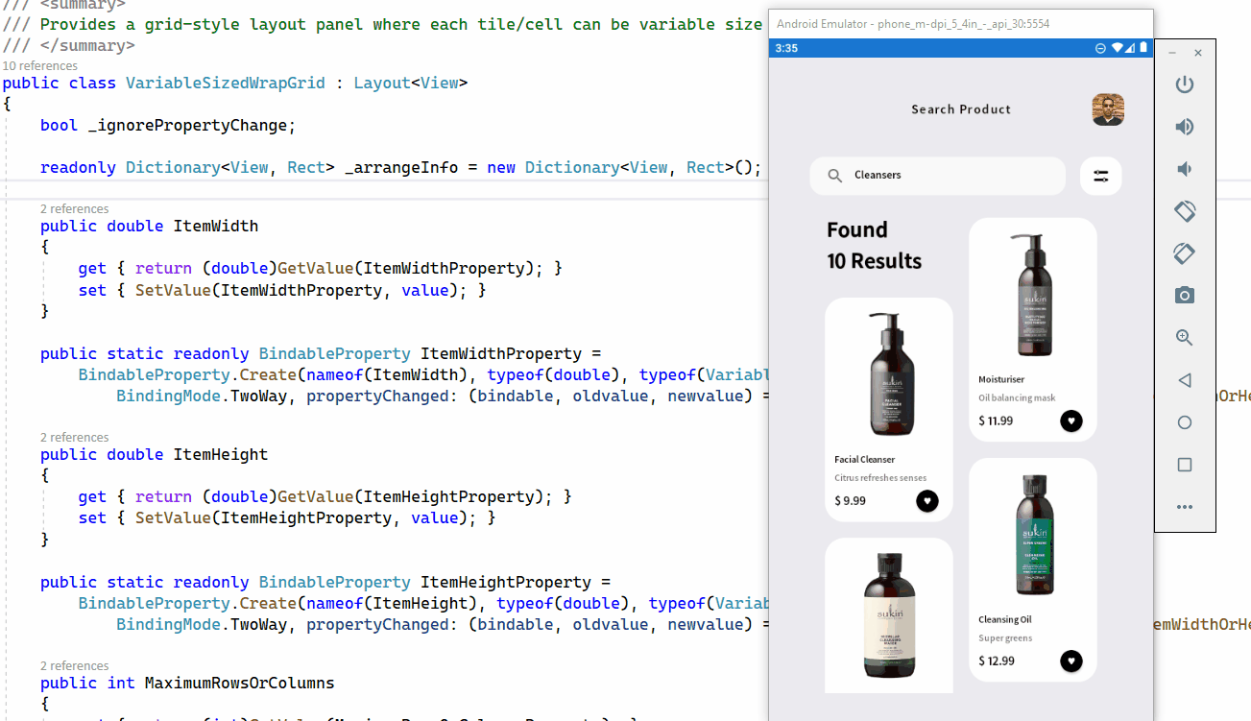Click the ItemWidthProperty static field declaration

click(501, 353)
